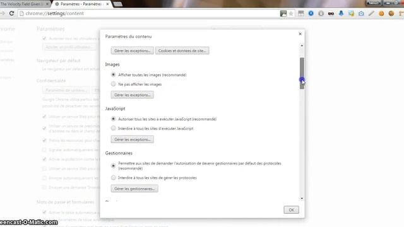
Task: Select Permettre aux sites gestionnaires option
Action: (x=114, y=166)
